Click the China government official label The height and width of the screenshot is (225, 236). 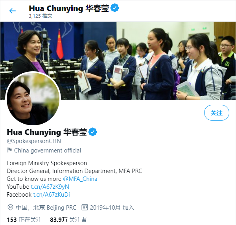point(48,151)
